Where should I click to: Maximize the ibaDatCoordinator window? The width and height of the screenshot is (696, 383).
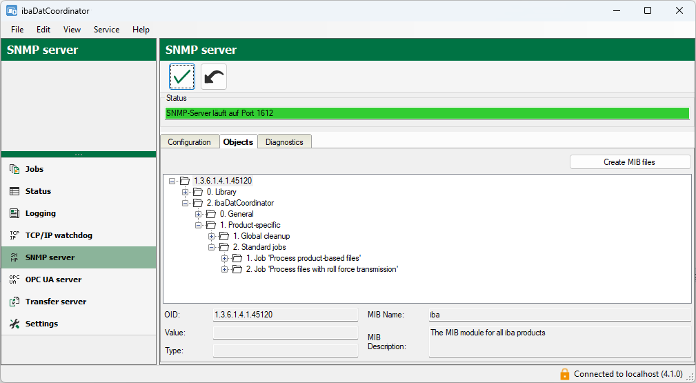pos(648,10)
